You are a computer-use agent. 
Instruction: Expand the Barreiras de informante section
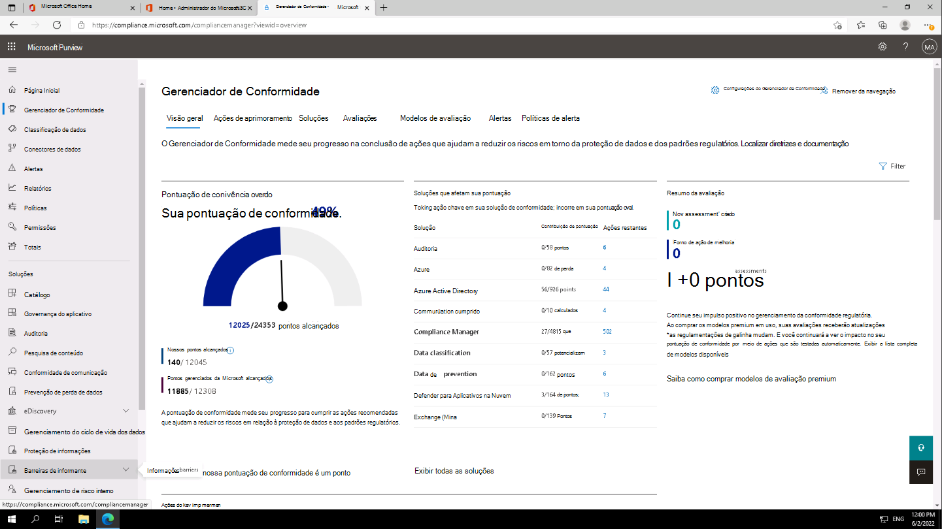126,470
